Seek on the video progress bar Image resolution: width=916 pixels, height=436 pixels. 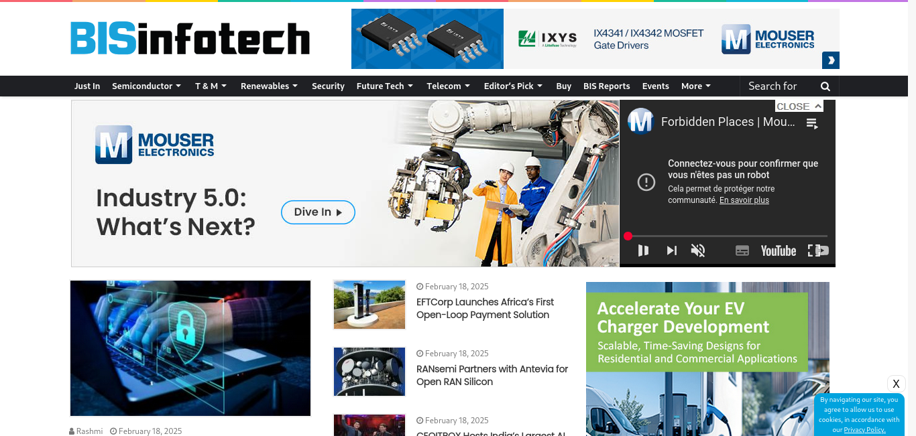tap(728, 236)
